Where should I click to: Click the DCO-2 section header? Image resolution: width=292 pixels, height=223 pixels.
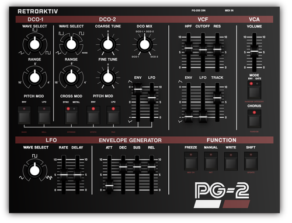pyautogui.click(x=107, y=19)
